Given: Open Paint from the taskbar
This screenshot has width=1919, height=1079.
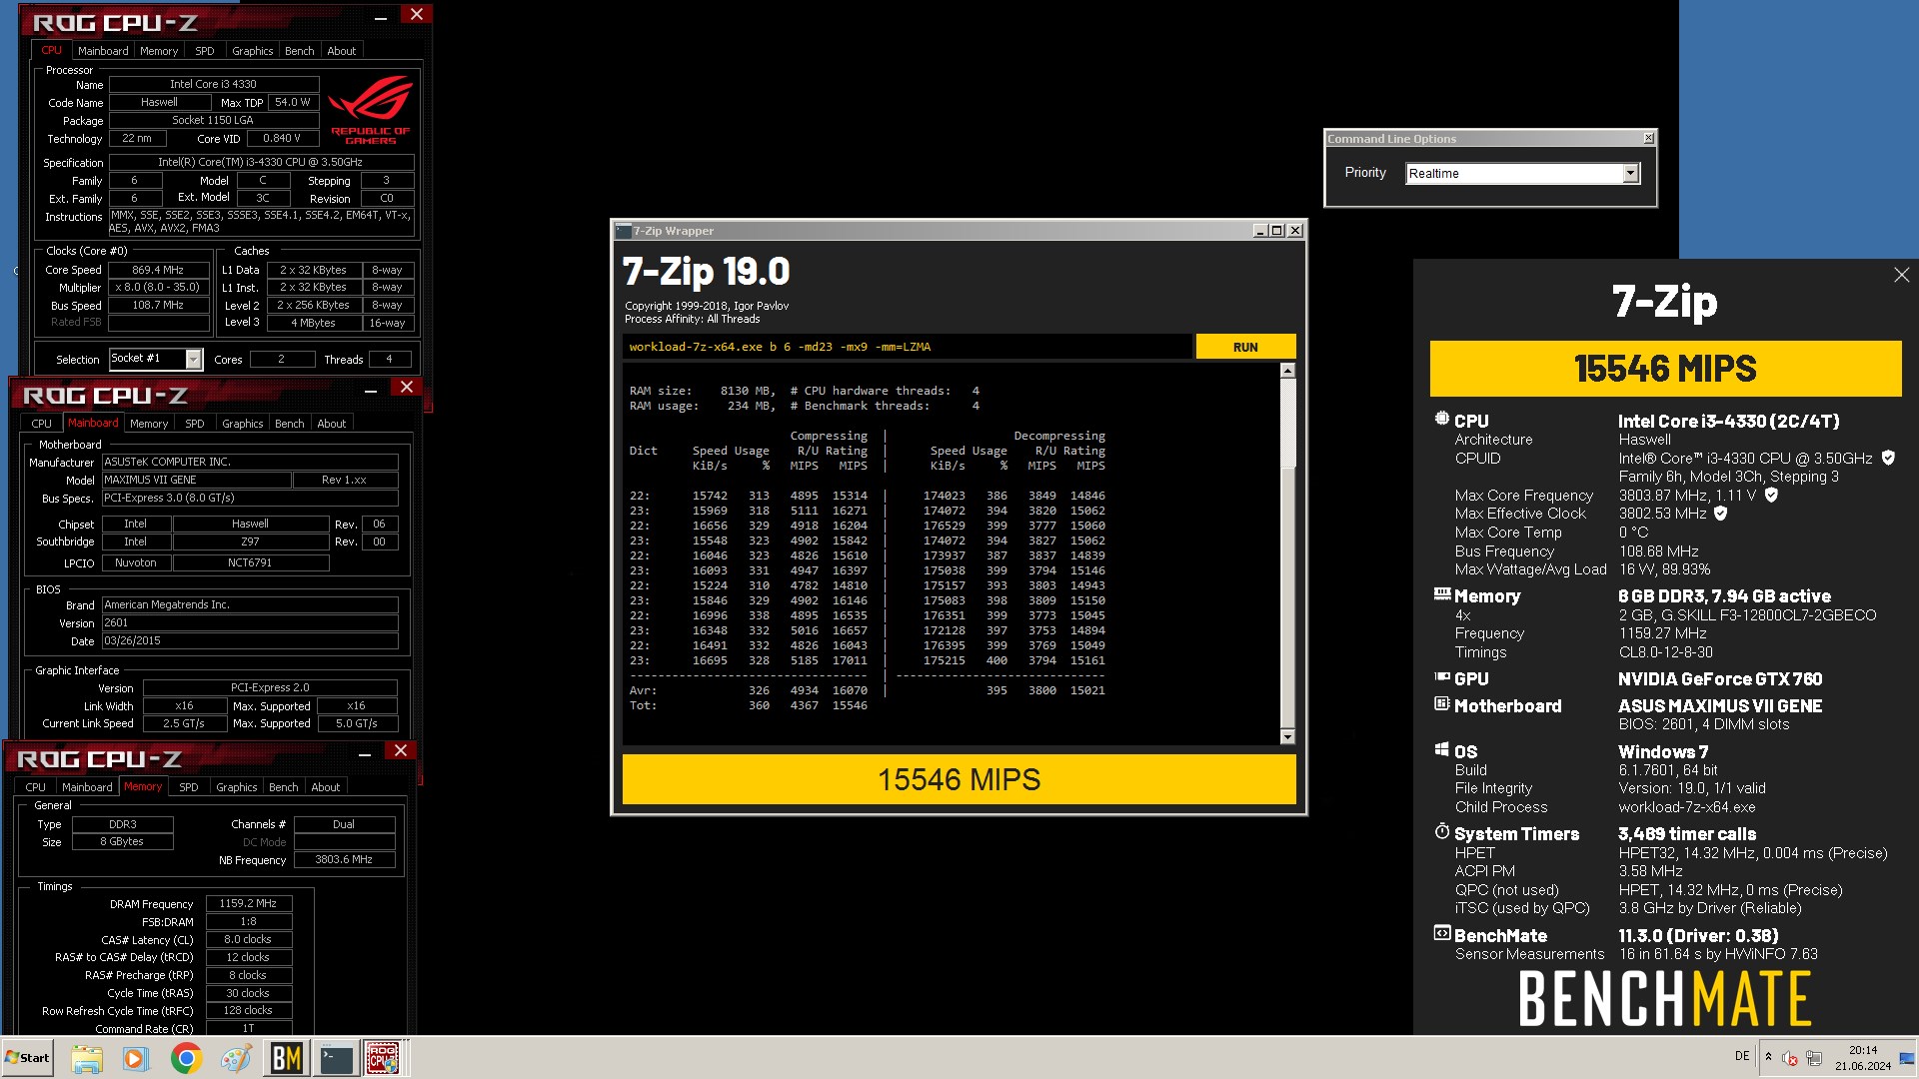Looking at the screenshot, I should click(x=236, y=1058).
